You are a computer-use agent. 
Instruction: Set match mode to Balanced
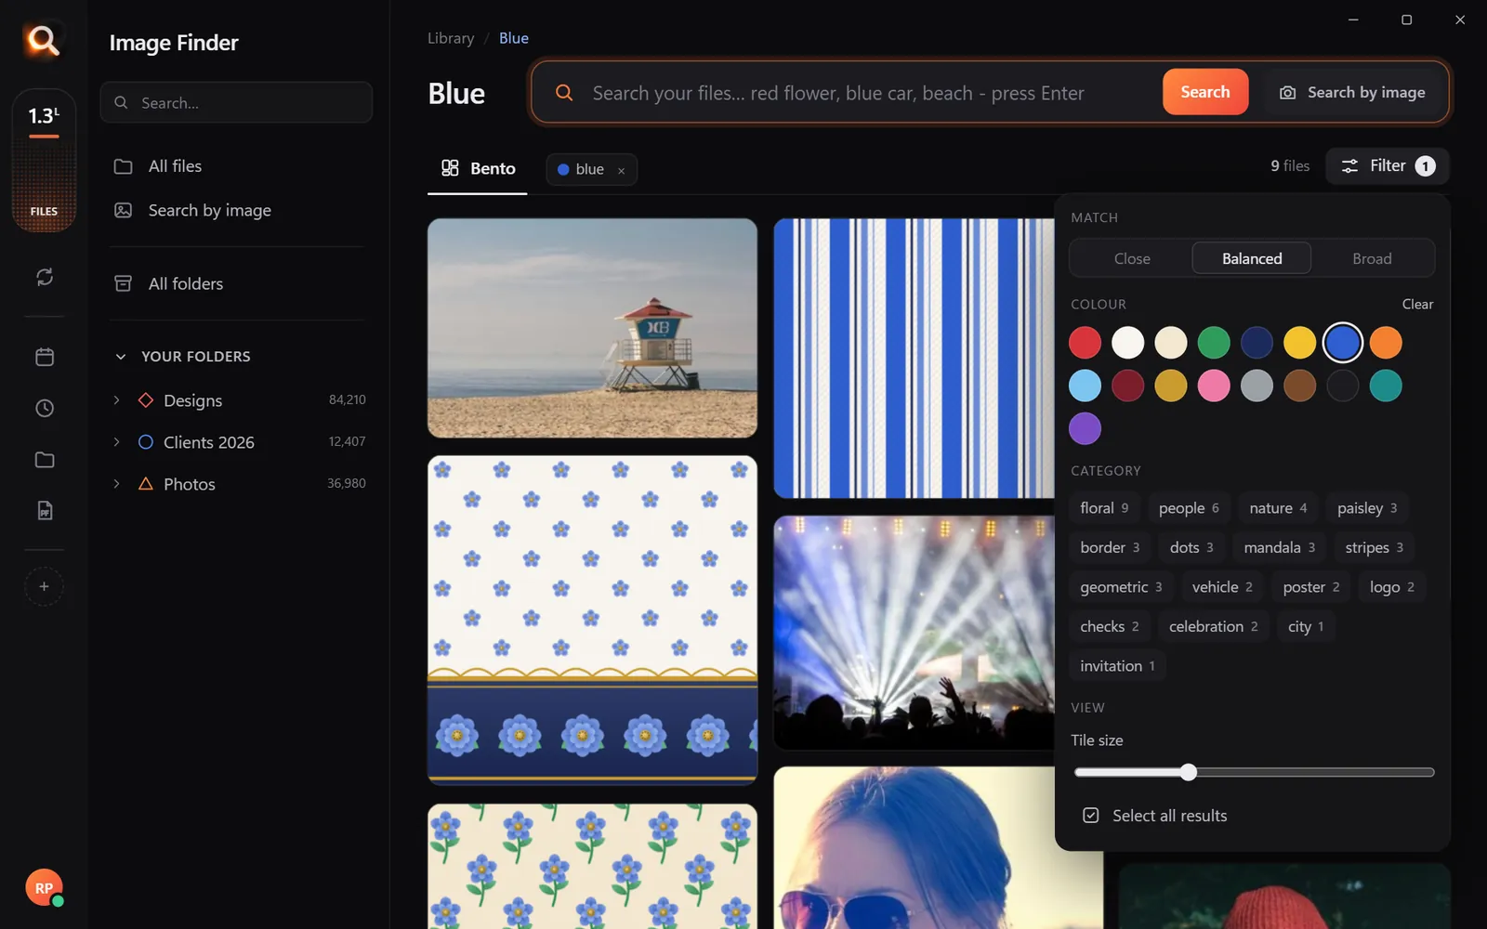(x=1251, y=258)
